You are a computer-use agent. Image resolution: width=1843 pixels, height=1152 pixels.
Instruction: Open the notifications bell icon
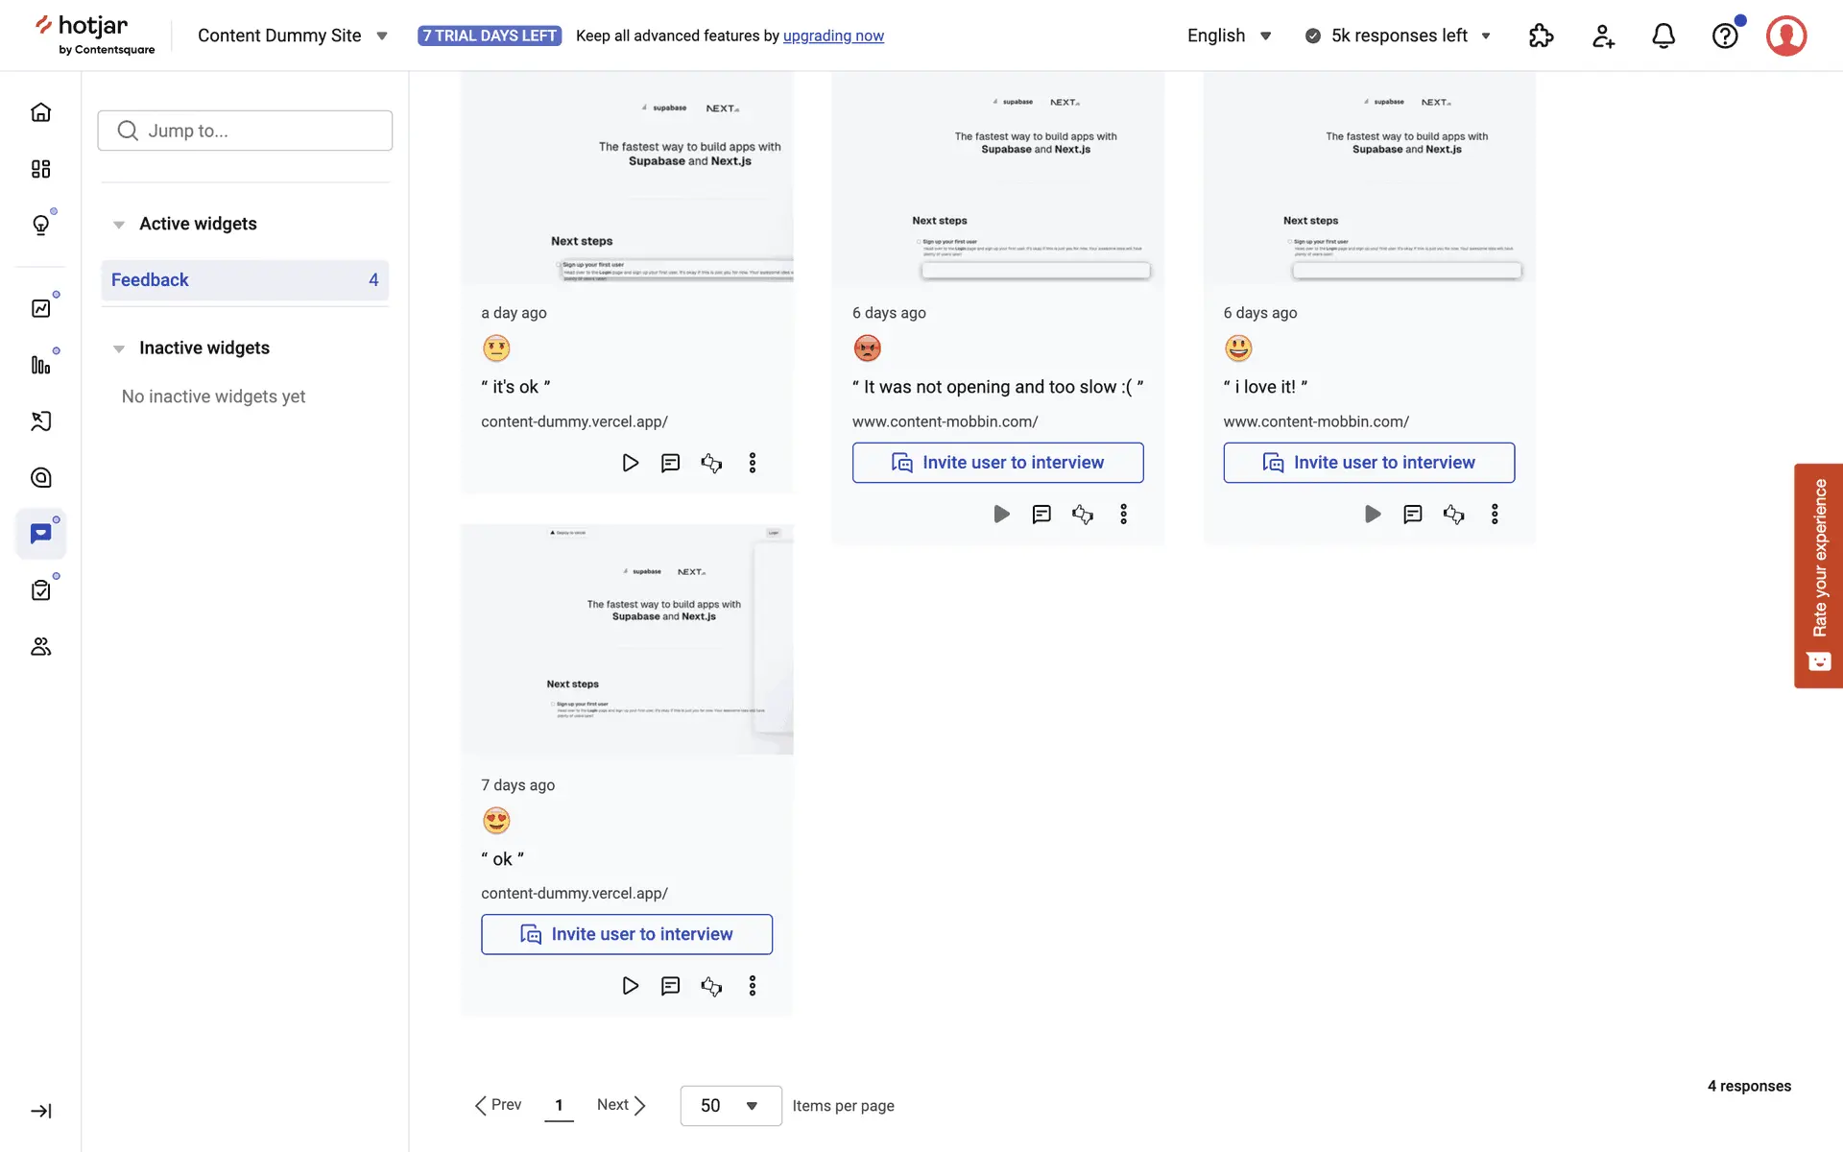point(1663,36)
